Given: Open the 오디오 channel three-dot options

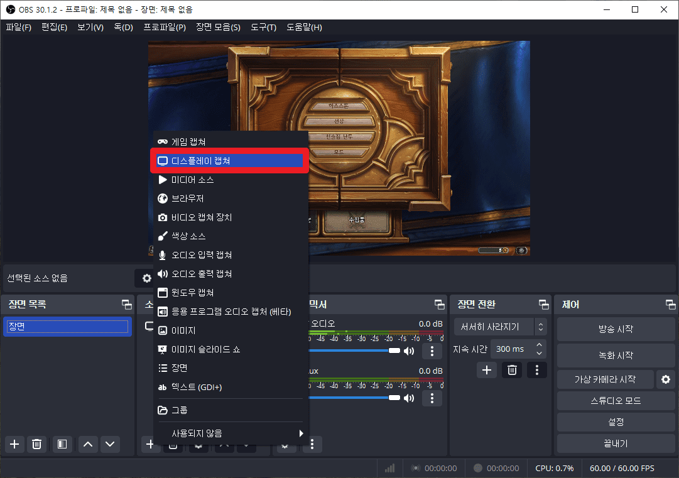Looking at the screenshot, I should point(432,351).
